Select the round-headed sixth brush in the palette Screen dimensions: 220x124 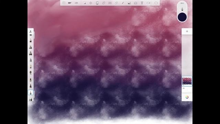click(31, 73)
